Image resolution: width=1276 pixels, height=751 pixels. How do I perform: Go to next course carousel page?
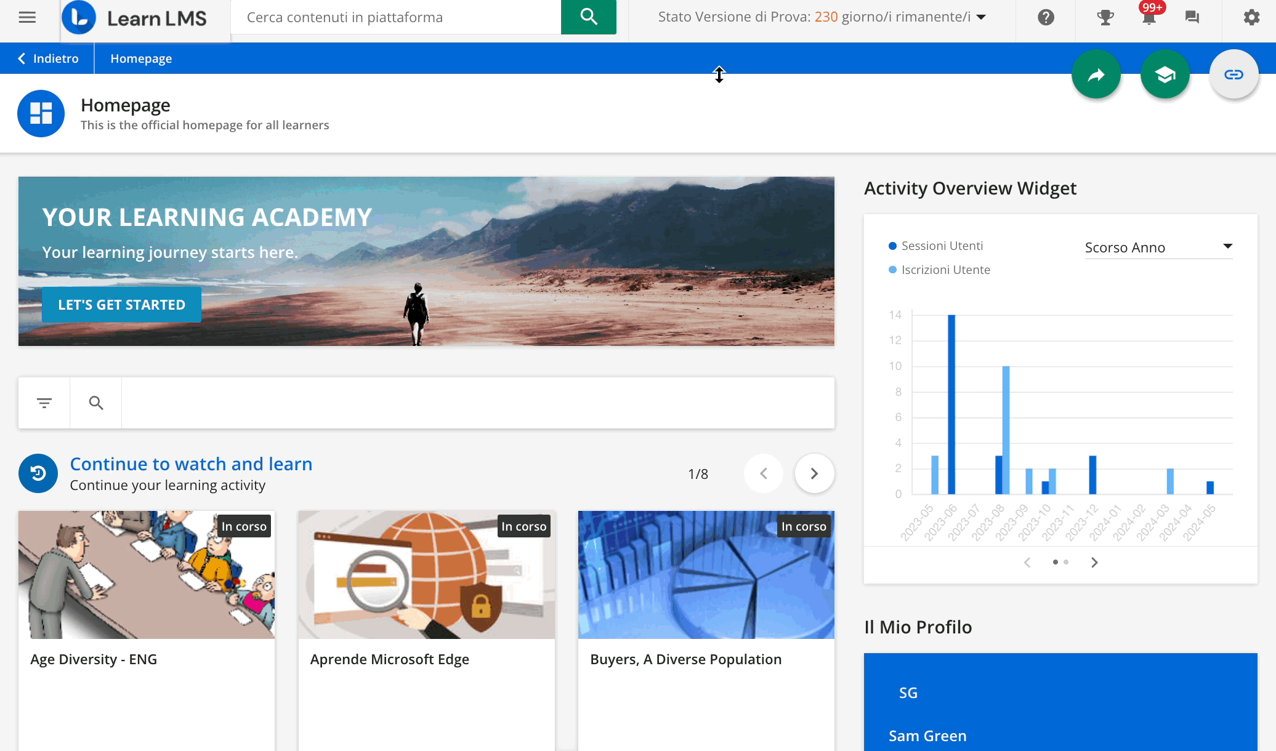coord(814,473)
